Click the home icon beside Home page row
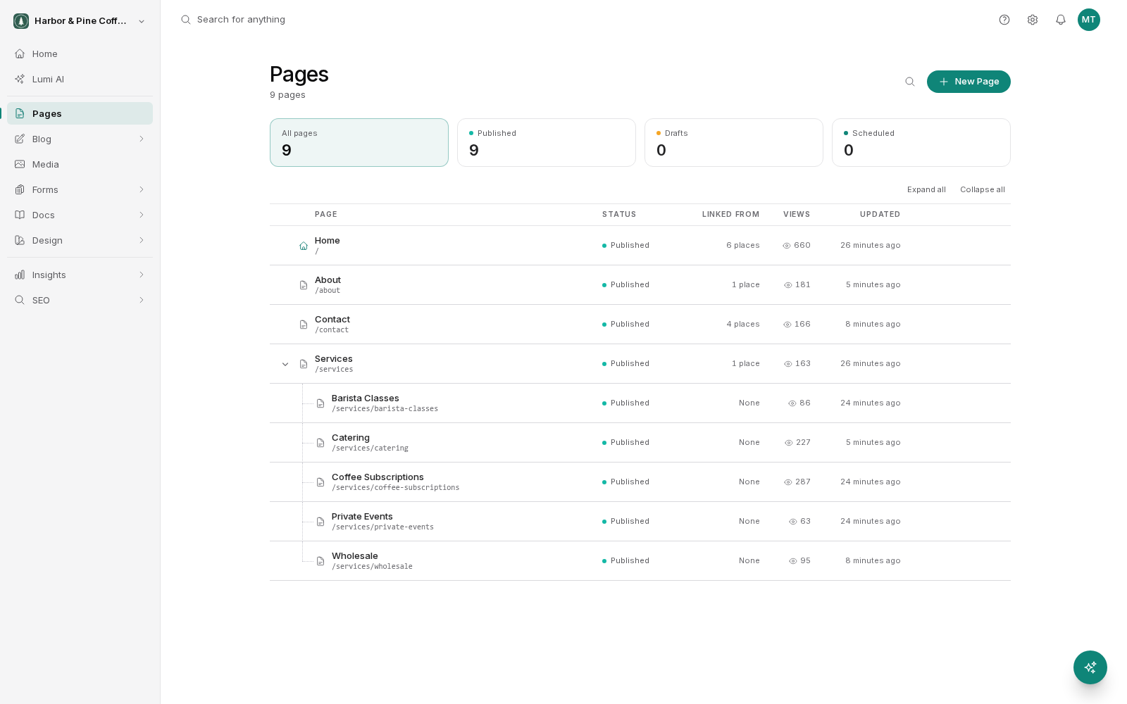1127x704 pixels. 304,246
